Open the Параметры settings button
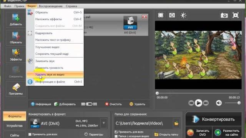Screen dimensions: 246x138 tap(93, 135)
